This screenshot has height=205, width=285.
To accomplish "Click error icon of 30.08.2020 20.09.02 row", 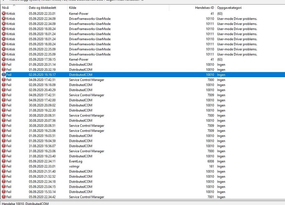I will (4, 105).
